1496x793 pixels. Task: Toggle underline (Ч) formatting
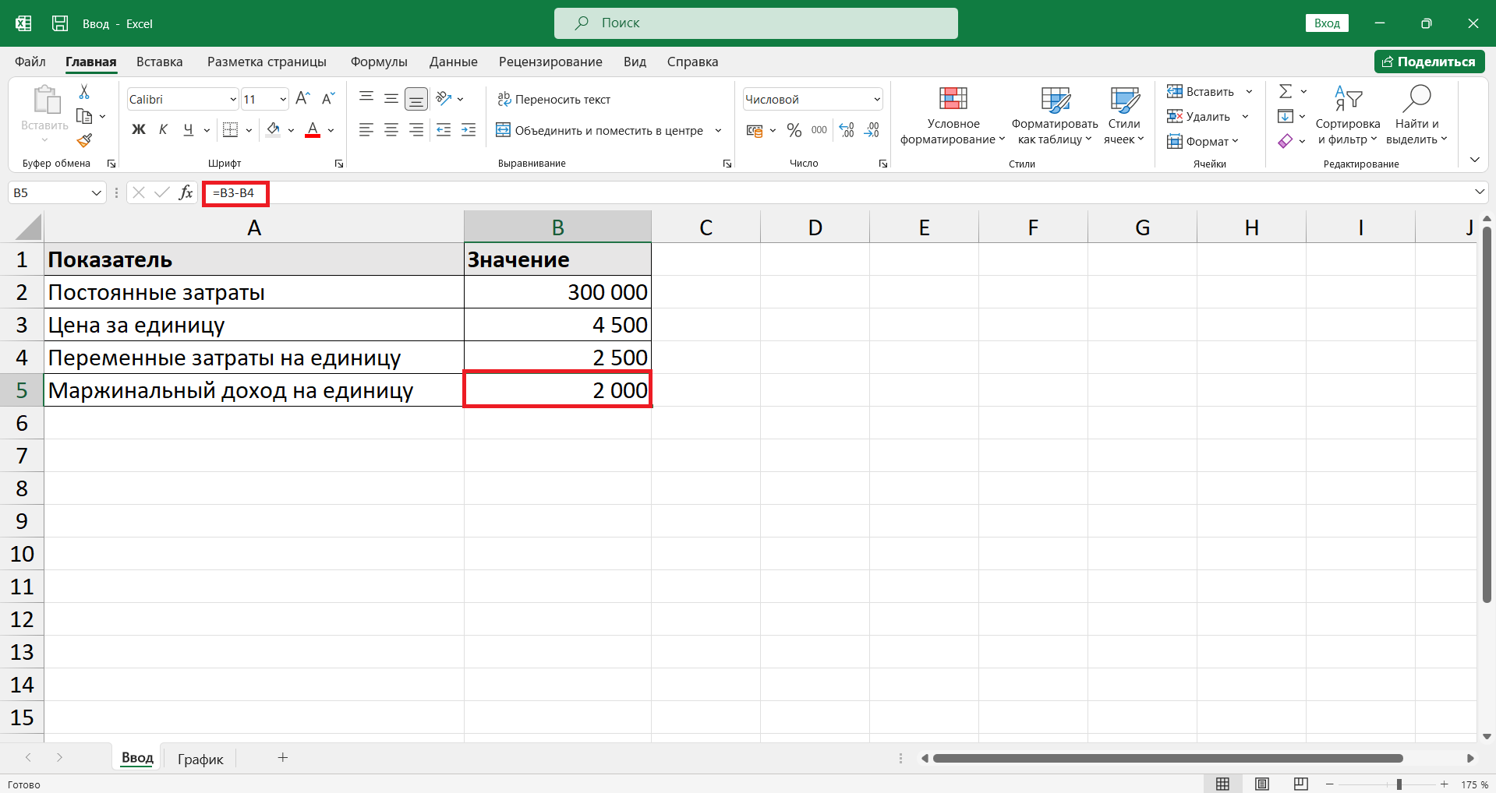(188, 130)
